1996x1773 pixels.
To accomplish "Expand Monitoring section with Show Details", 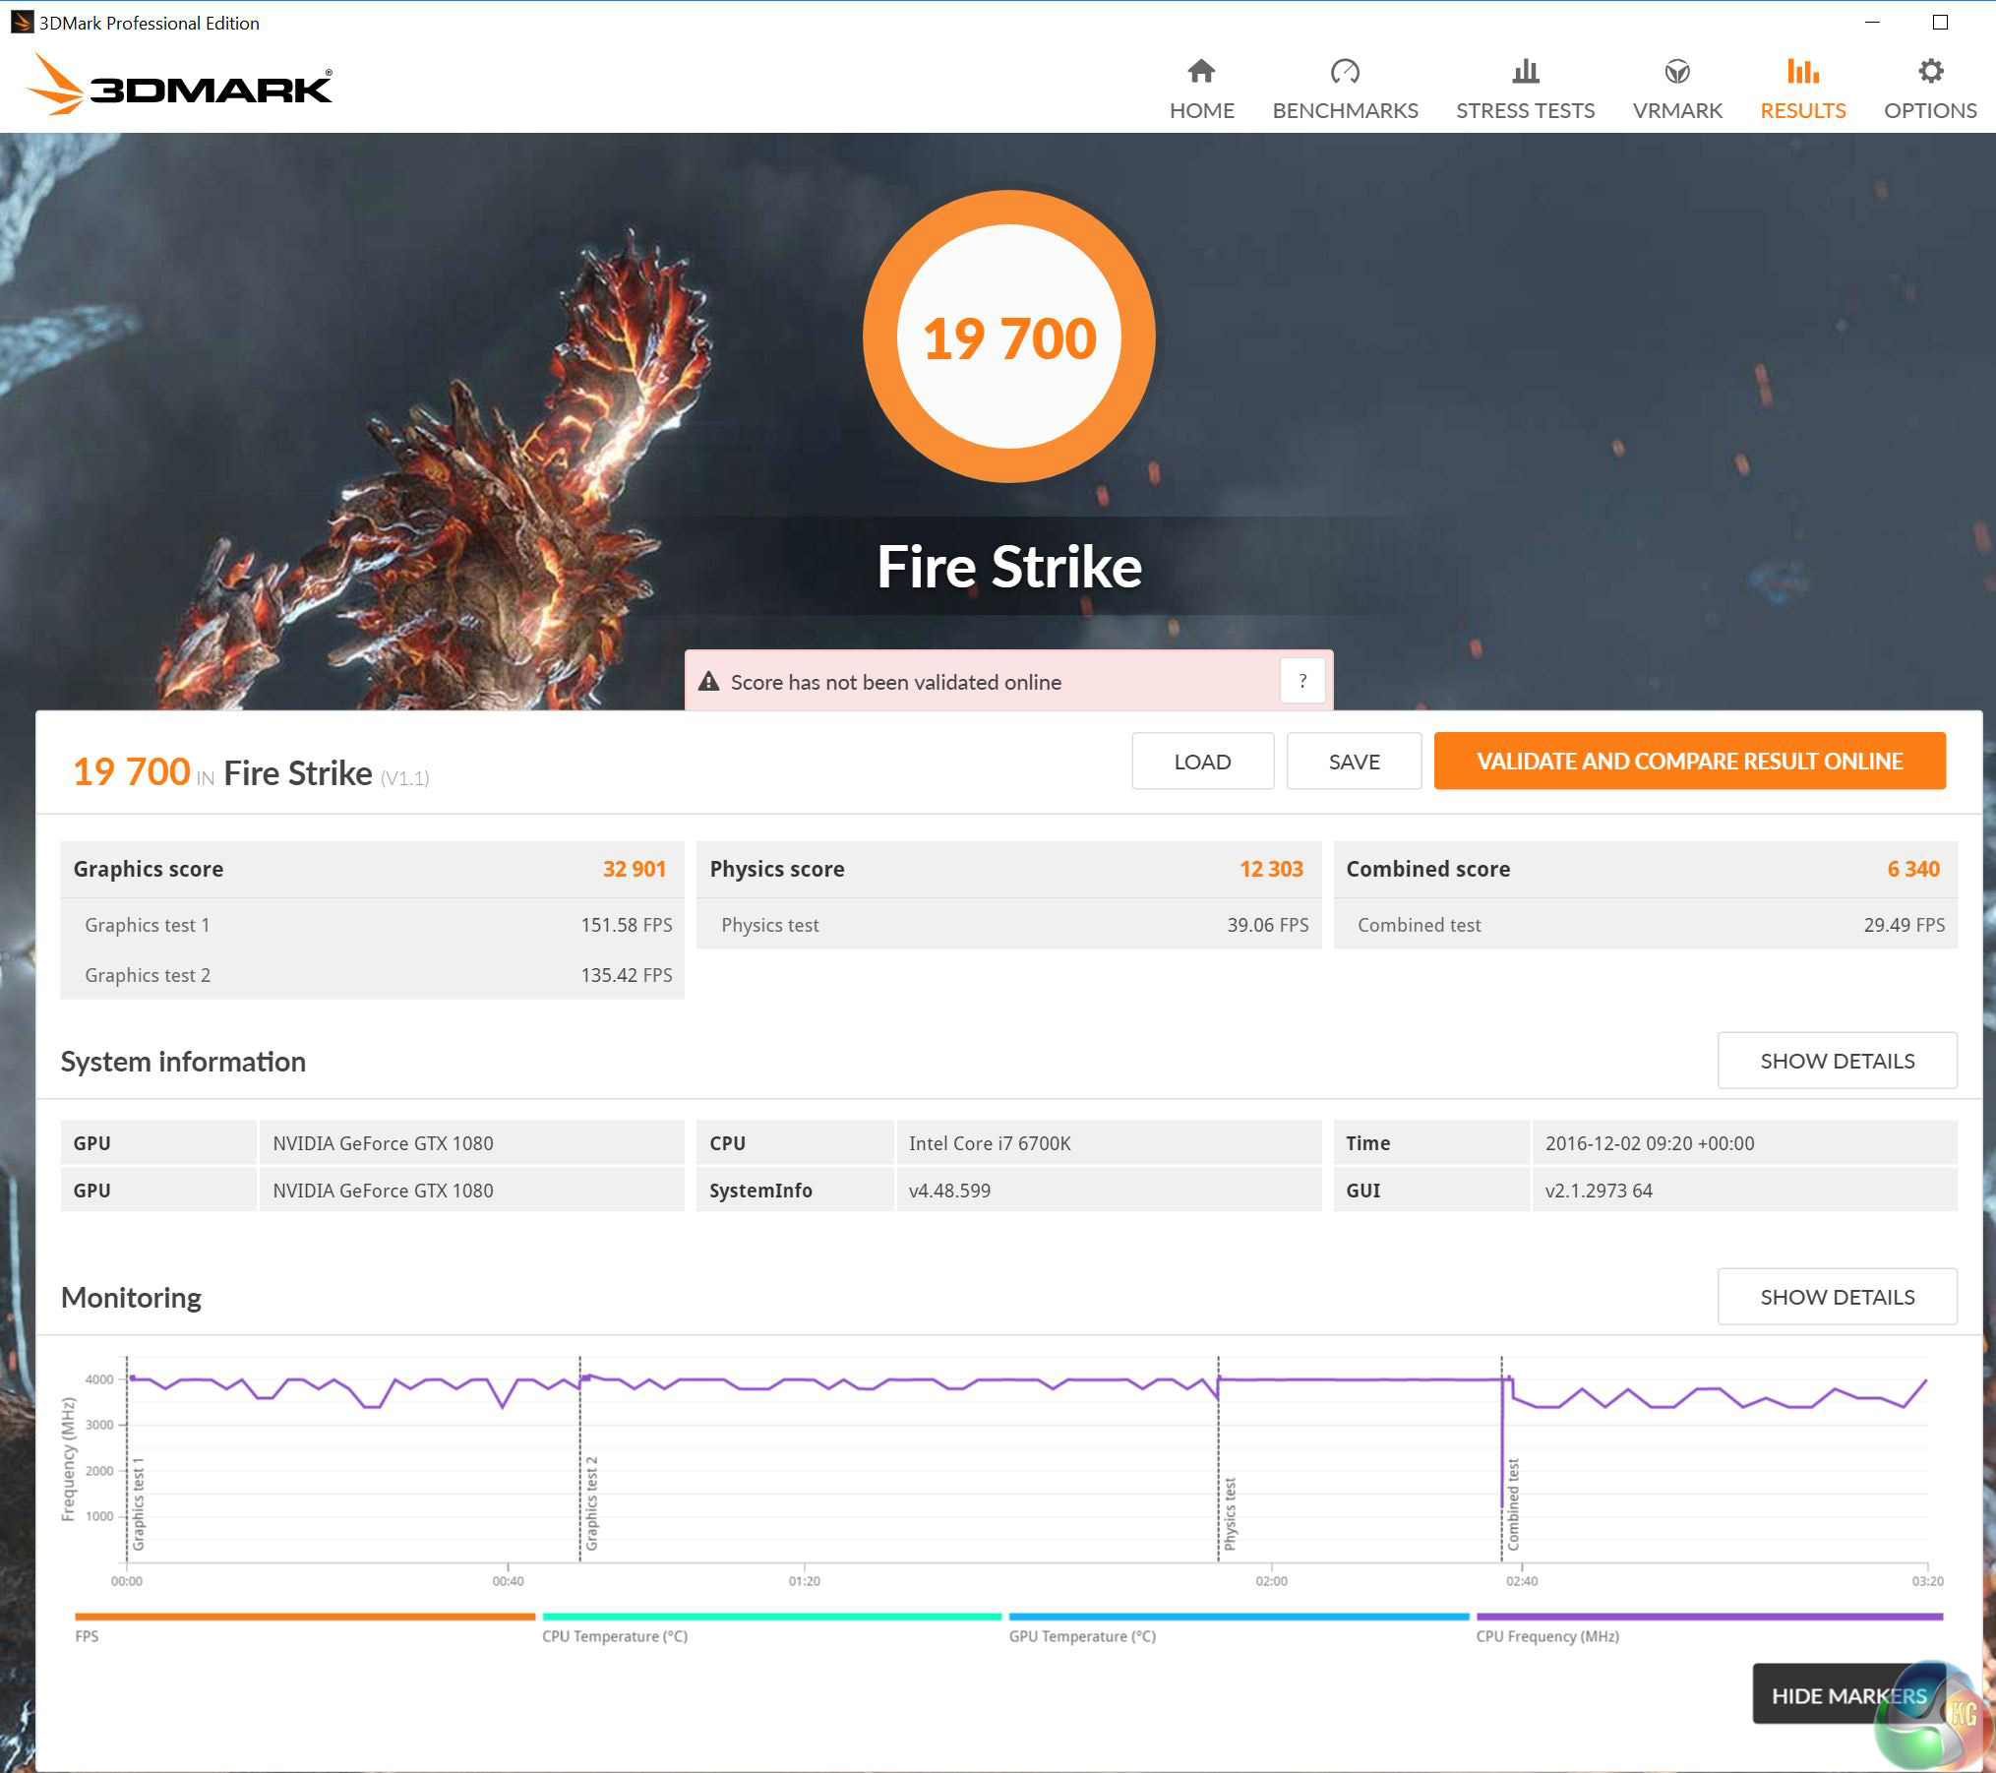I will tap(1836, 1297).
